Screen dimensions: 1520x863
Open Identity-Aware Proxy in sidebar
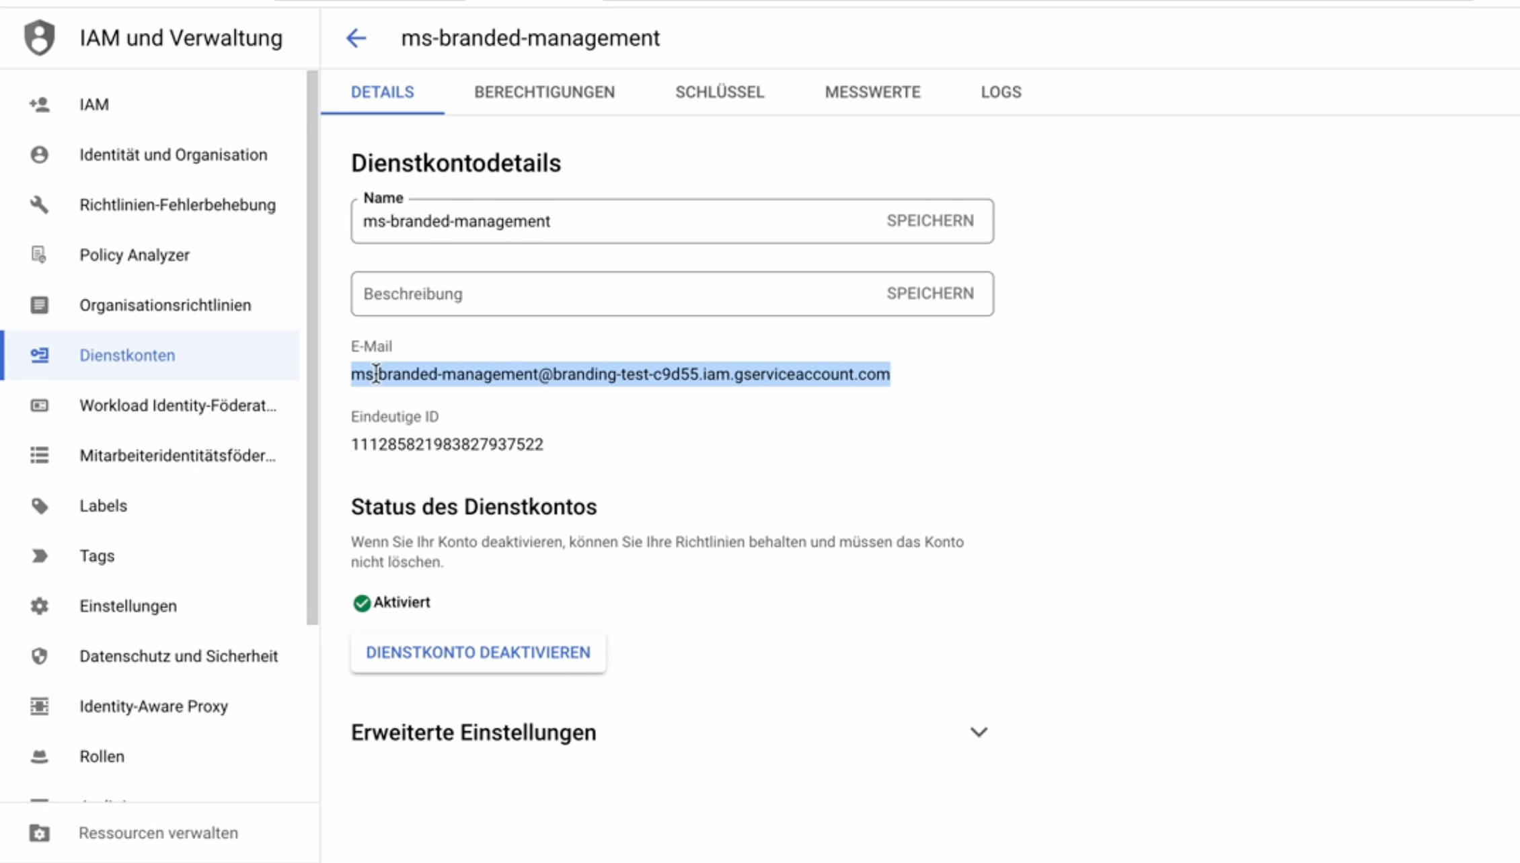tap(151, 706)
